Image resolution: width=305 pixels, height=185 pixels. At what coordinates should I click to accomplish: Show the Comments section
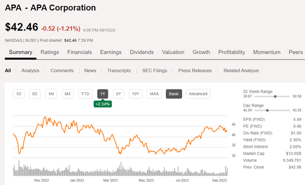point(62,71)
